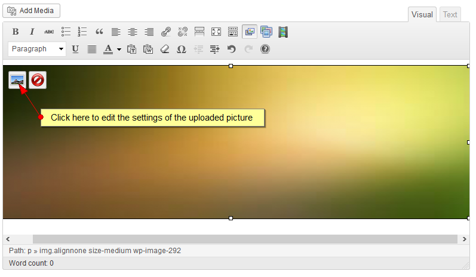This screenshot has height=277, width=476.
Task: Paste from Word
Action: [148, 49]
